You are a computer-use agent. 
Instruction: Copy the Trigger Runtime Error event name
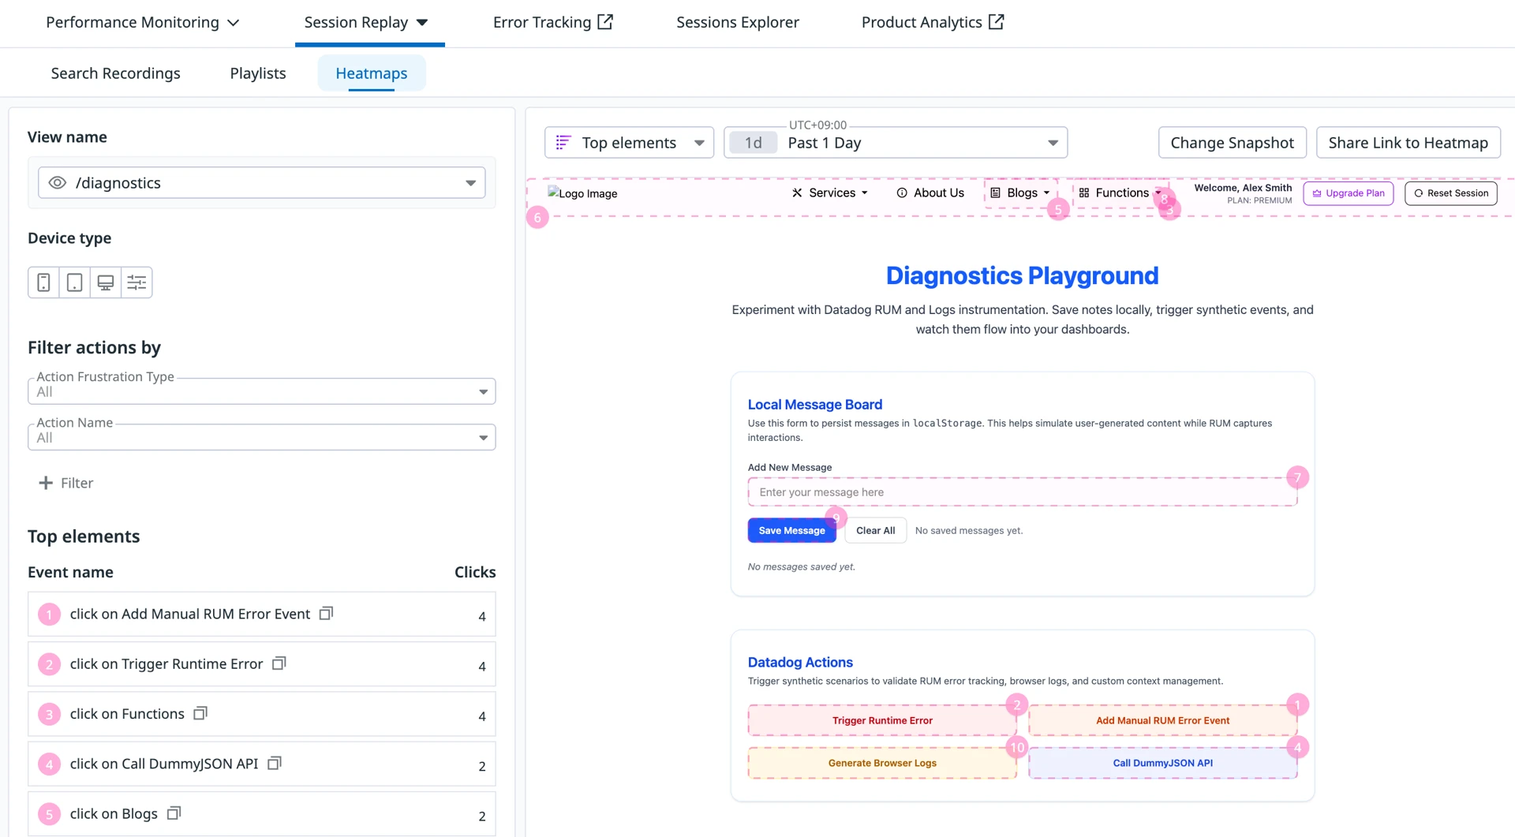tap(279, 663)
